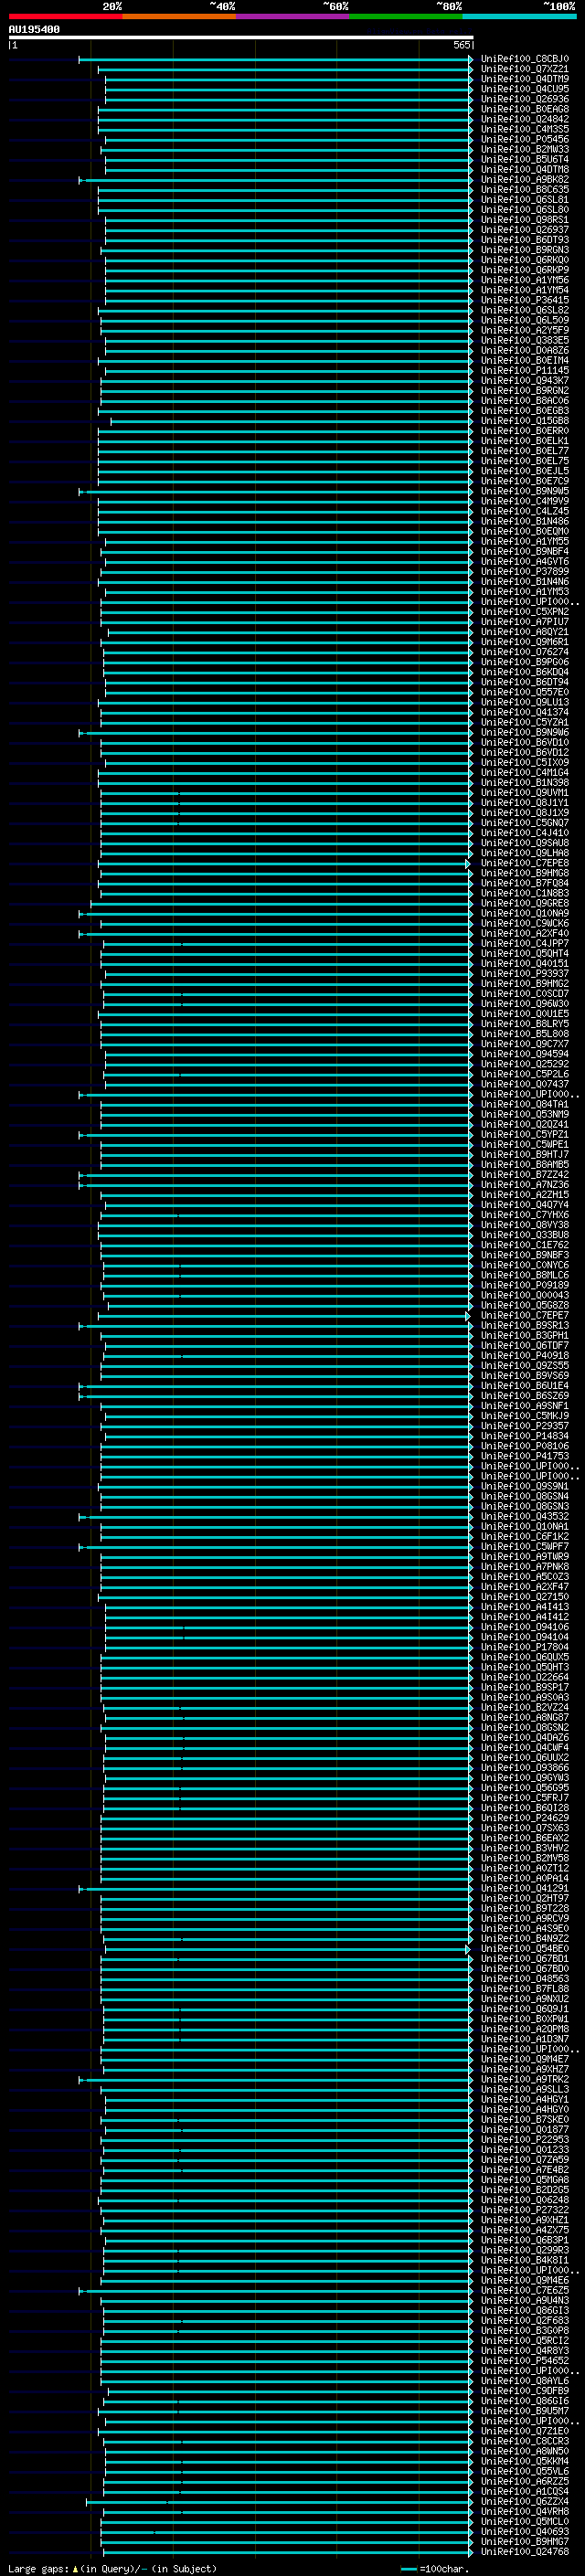This screenshot has height=2576, width=585.
Task: Select hit label UniRef100_A9BK82
Action: (525, 180)
